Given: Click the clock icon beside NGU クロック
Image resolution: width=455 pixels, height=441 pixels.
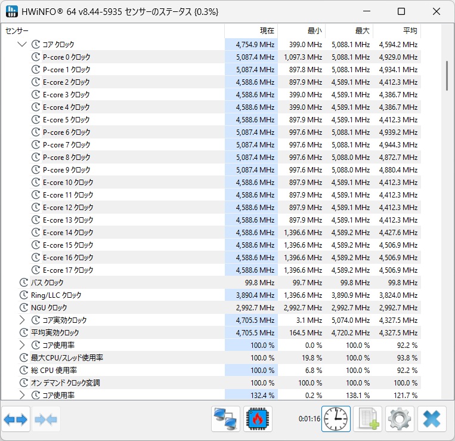Looking at the screenshot, I should (23, 307).
